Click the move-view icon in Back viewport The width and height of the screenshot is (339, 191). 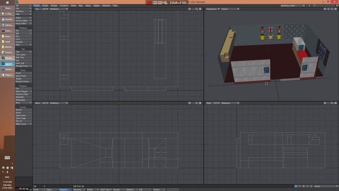pos(190,103)
